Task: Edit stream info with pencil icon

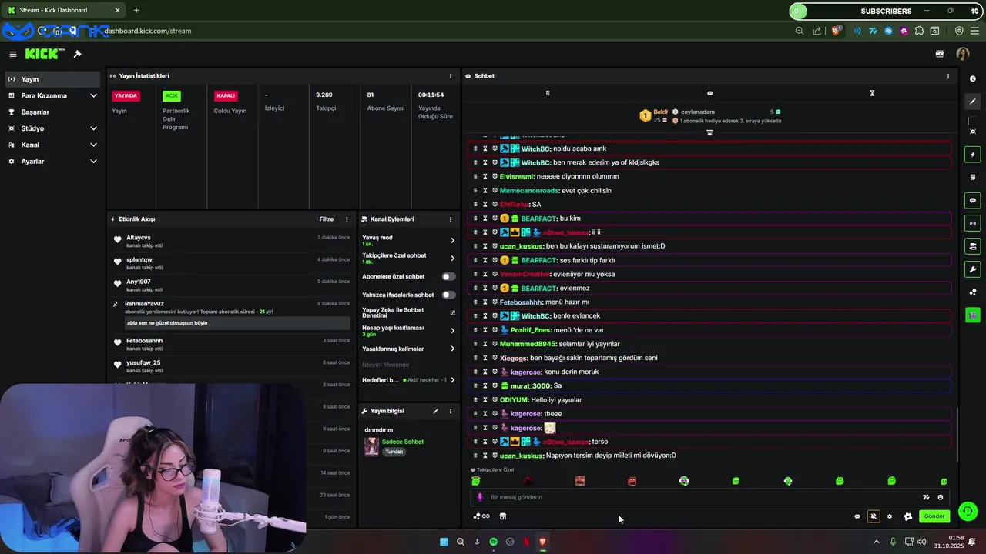Action: (x=435, y=411)
